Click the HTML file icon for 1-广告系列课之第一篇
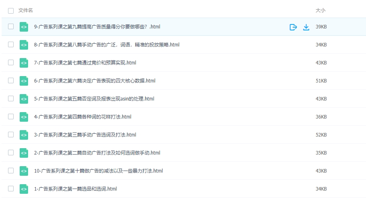The width and height of the screenshot is (366, 205). [24, 189]
